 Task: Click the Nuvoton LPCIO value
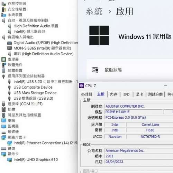click(115, 137)
